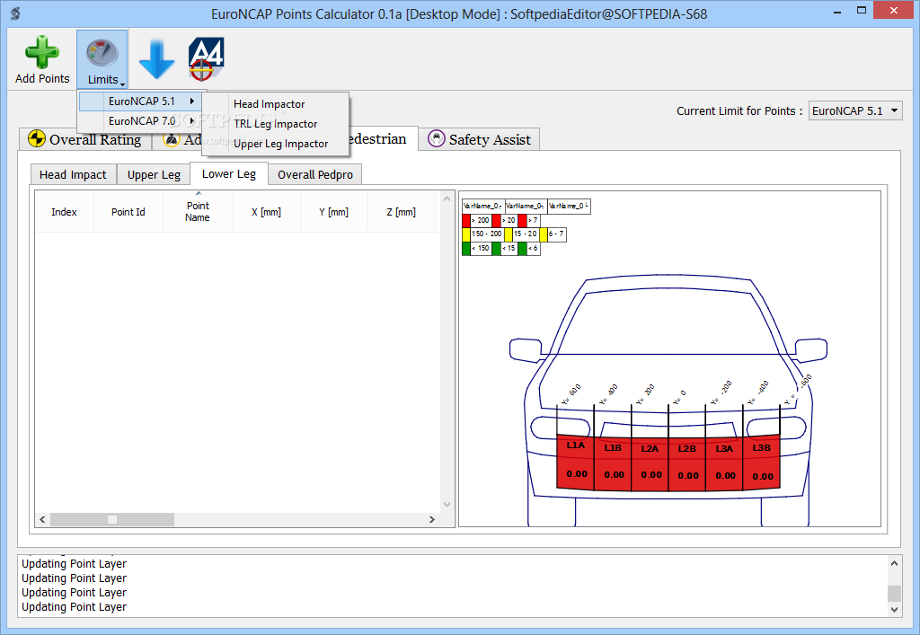Open the Current Limit for Points dropdown
Image resolution: width=920 pixels, height=635 pixels.
point(855,110)
